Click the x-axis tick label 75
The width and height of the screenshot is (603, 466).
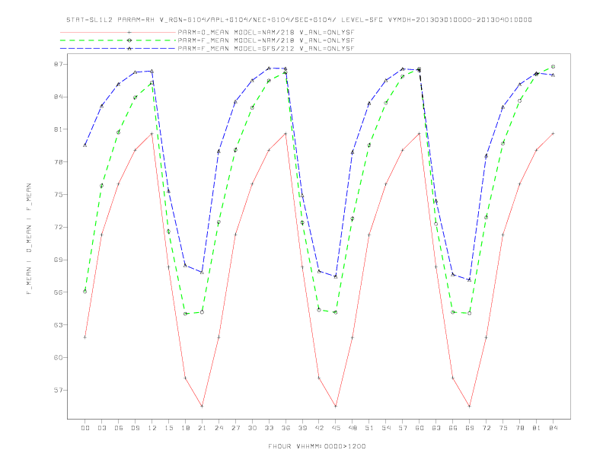503,428
